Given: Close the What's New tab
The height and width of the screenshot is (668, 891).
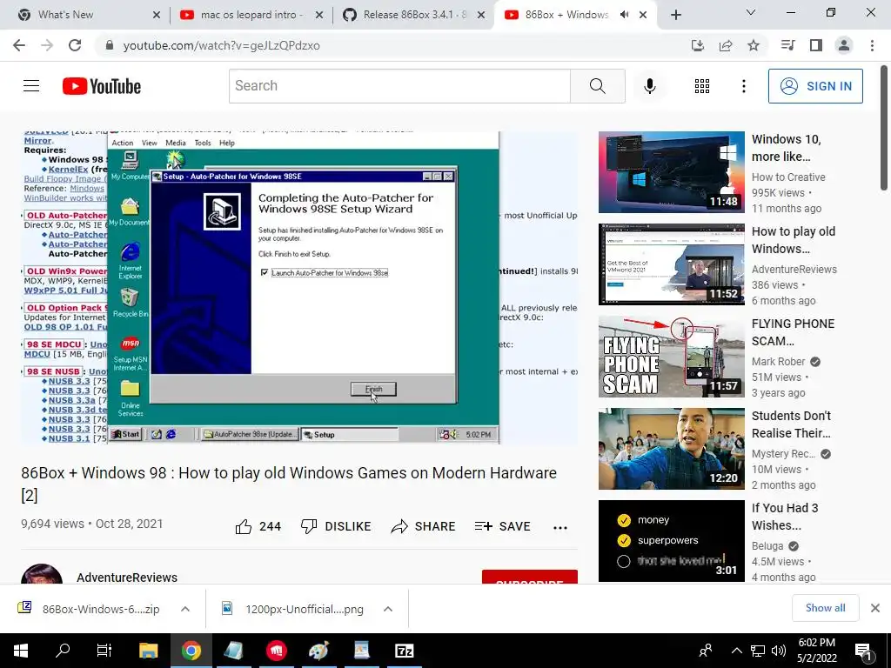Looking at the screenshot, I should click(157, 16).
